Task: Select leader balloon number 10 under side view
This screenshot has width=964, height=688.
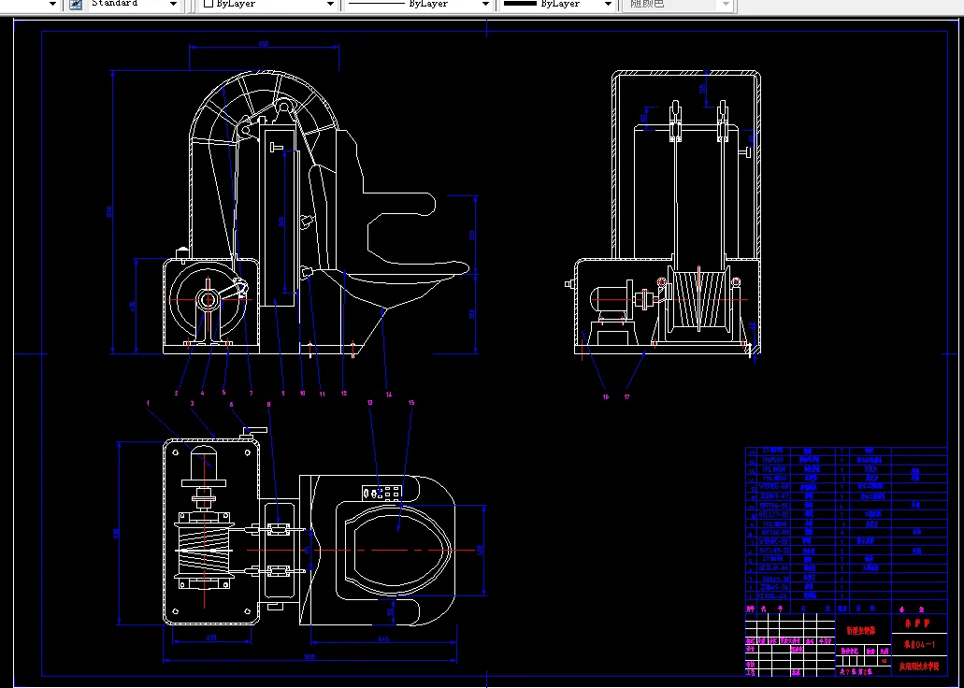Action: point(303,394)
